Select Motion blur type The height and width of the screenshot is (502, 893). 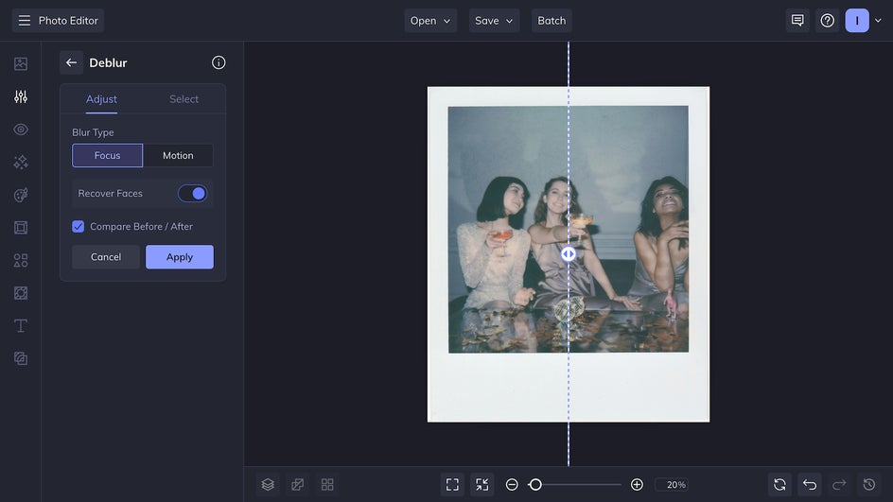(178, 155)
